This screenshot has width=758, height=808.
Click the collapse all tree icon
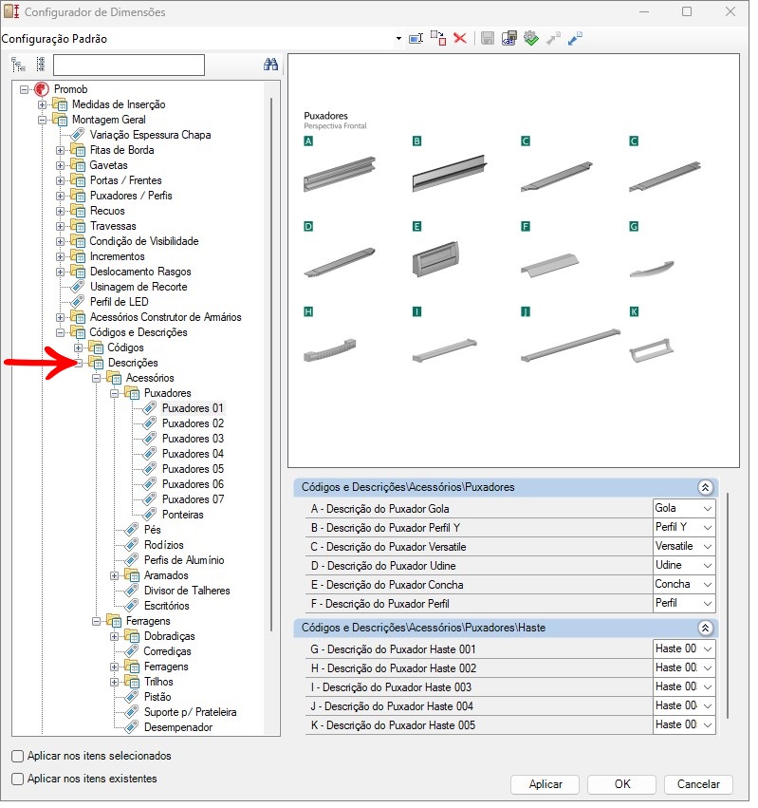[x=40, y=65]
